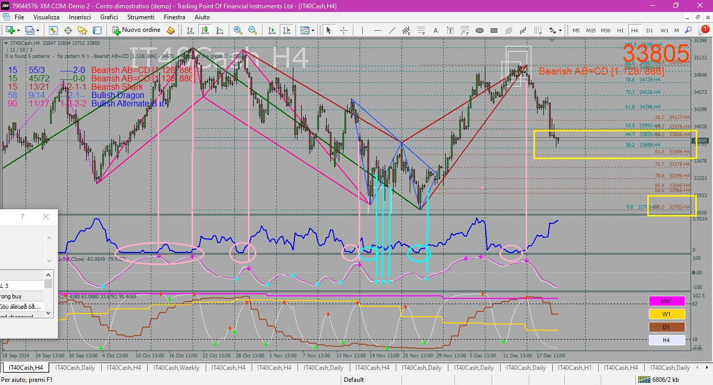
Task: Zoom in on the chart
Action: [x=238, y=30]
